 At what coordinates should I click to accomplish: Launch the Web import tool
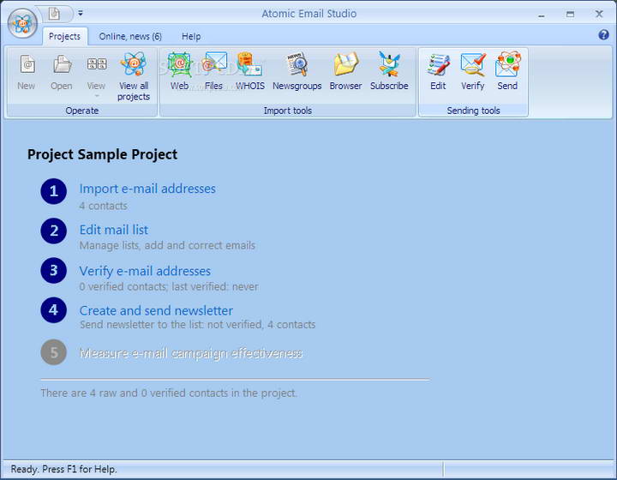click(179, 71)
